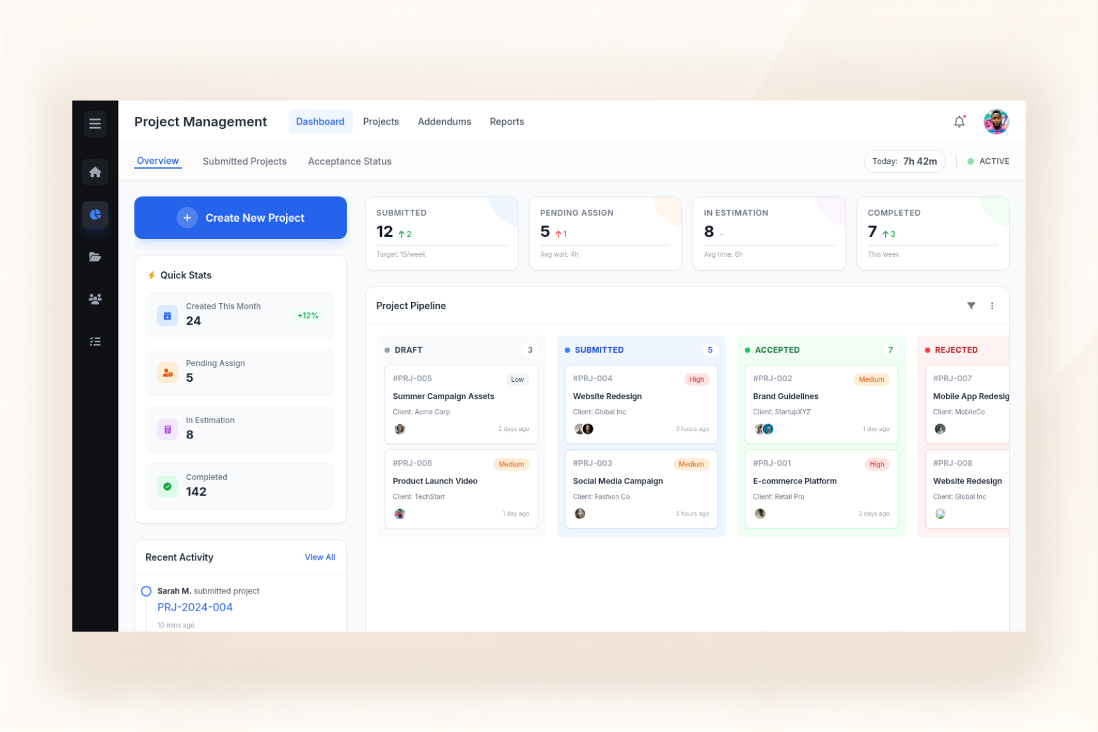This screenshot has width=1098, height=732.
Task: Click the Pending Assign user icon
Action: 168,372
